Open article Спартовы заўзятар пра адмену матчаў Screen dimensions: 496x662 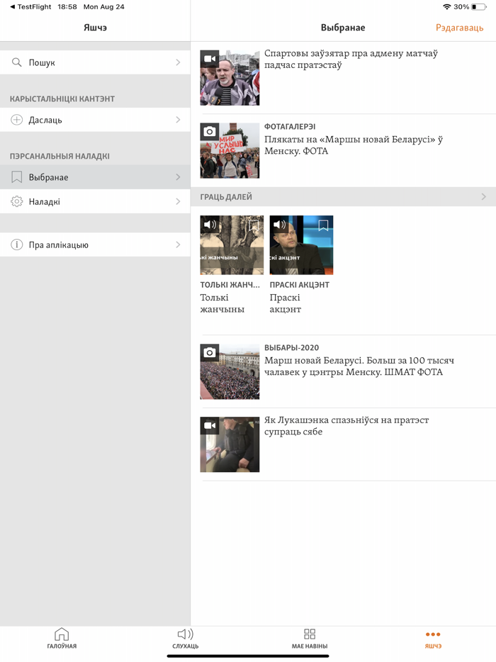pyautogui.click(x=351, y=59)
